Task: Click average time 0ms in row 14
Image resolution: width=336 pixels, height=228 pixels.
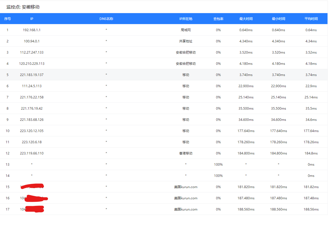Action: (311, 176)
